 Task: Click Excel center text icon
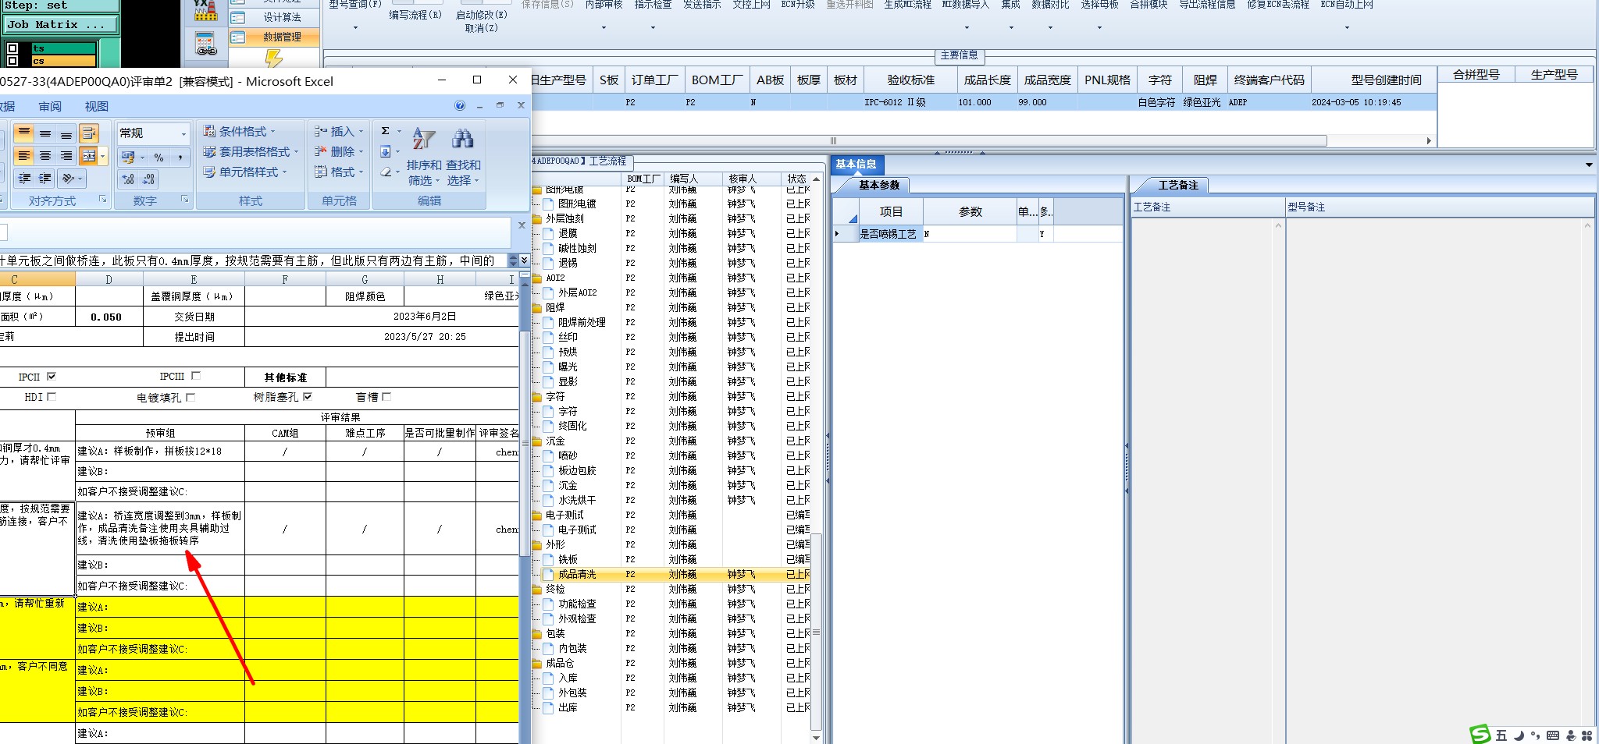tap(45, 156)
